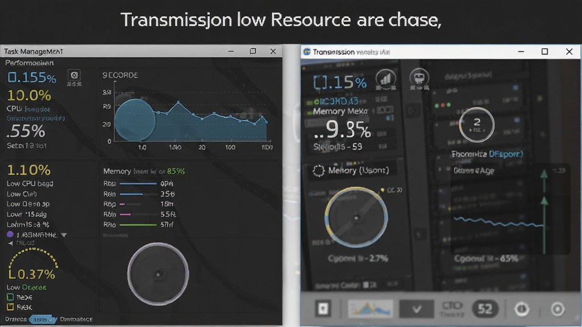The image size is (582, 327).
Task: Click the checkmark button in Transmission bottom bar
Action: pos(417,308)
